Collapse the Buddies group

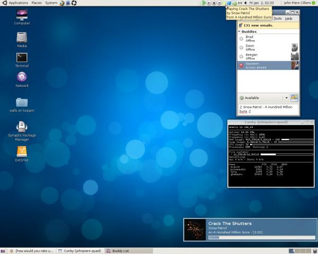(x=239, y=31)
